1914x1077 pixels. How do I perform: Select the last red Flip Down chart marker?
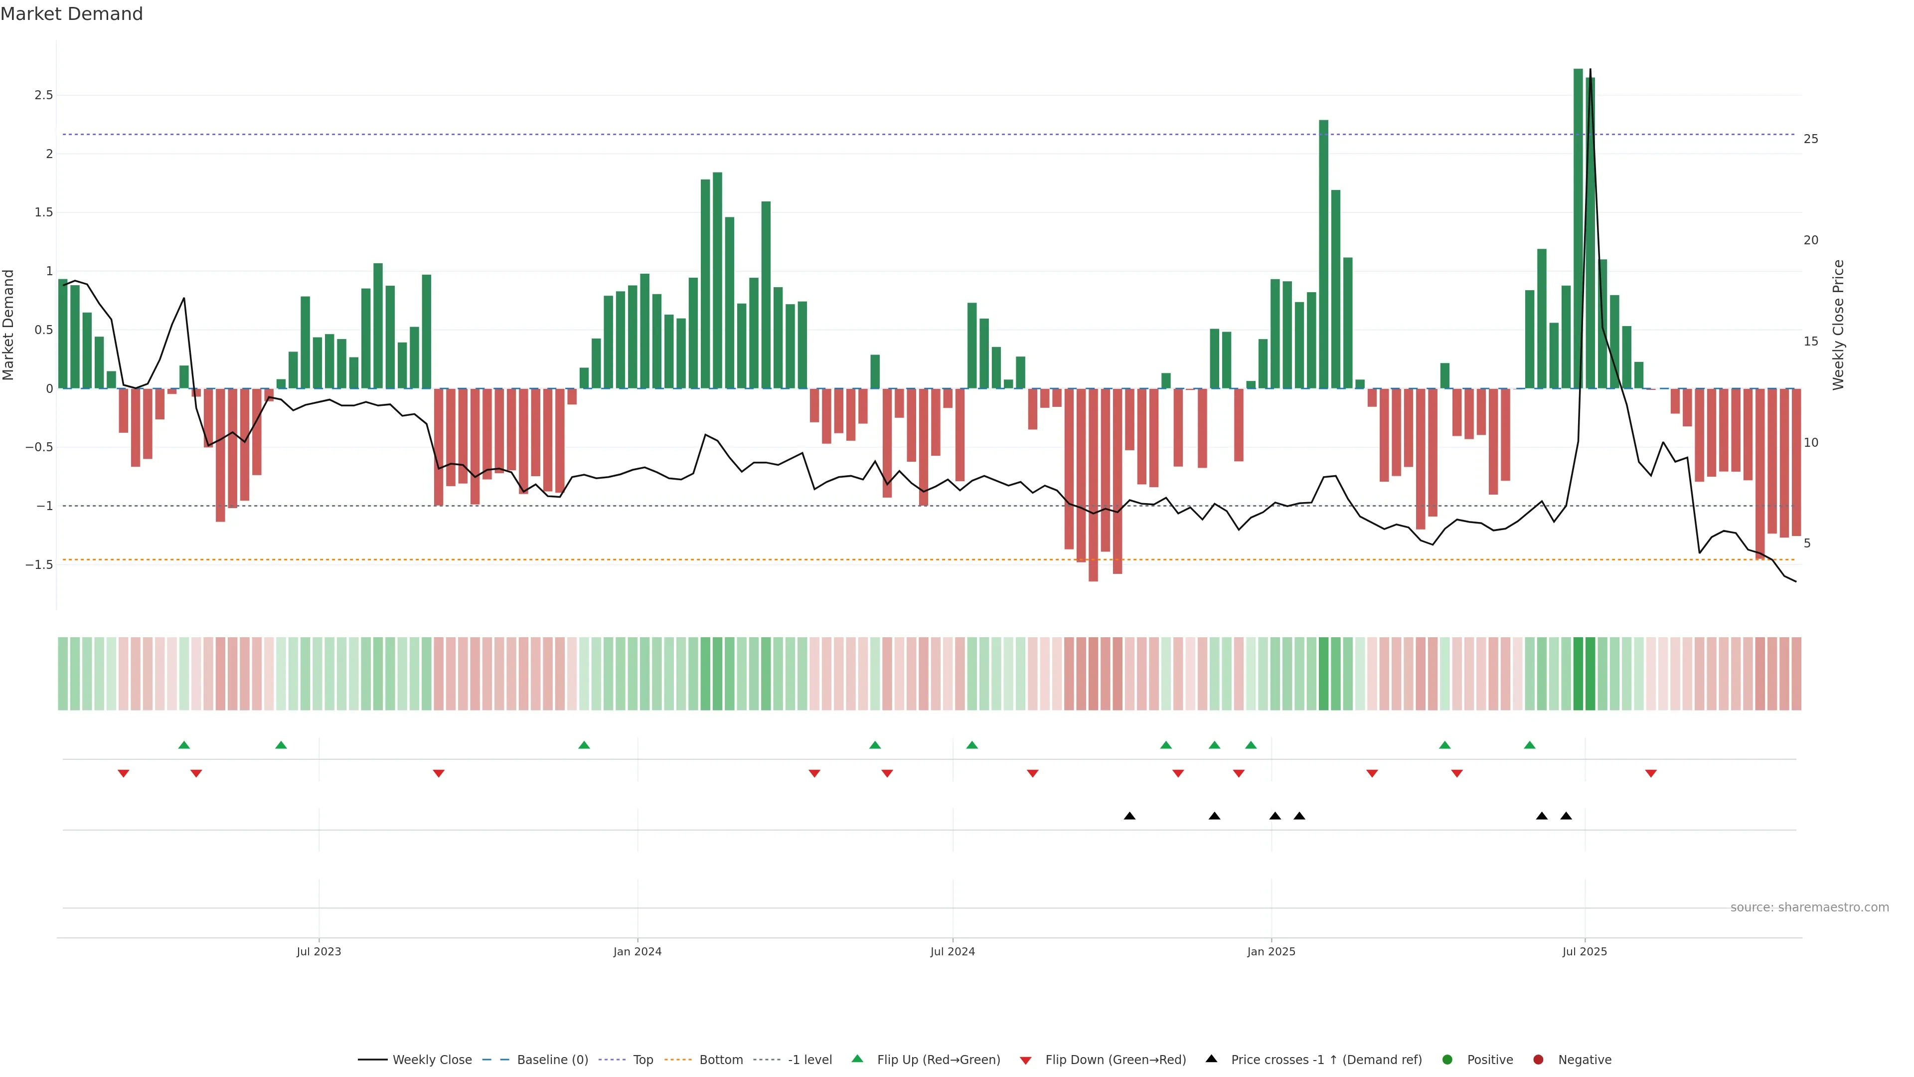[x=1651, y=774]
